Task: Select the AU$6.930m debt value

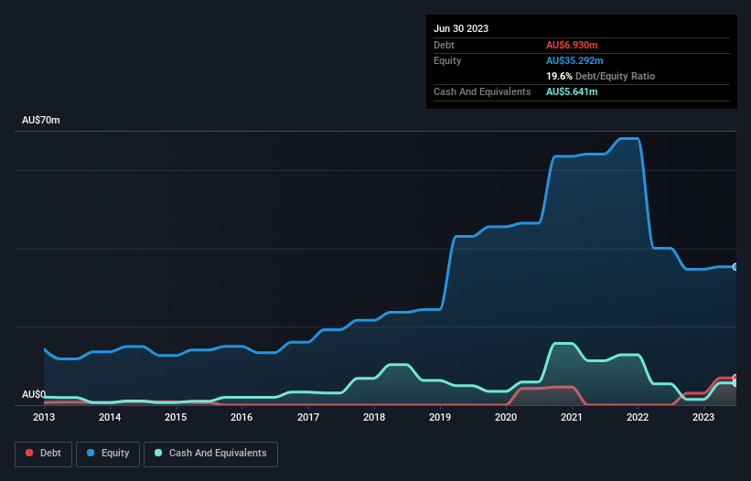Action: (x=572, y=45)
